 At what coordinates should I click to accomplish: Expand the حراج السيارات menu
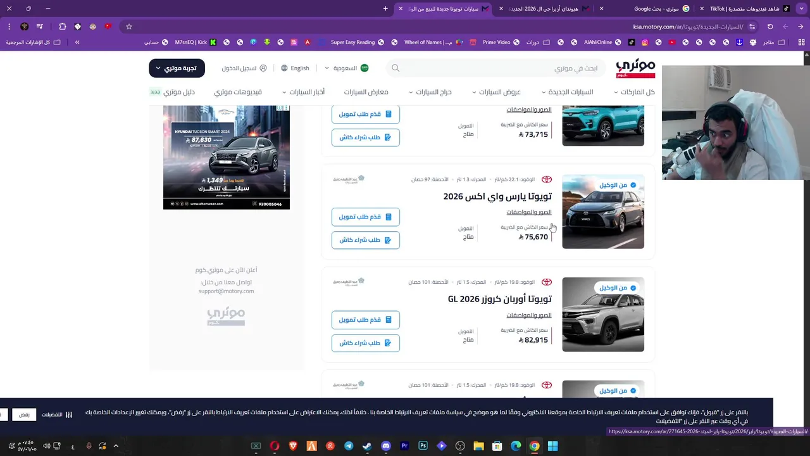click(x=430, y=92)
